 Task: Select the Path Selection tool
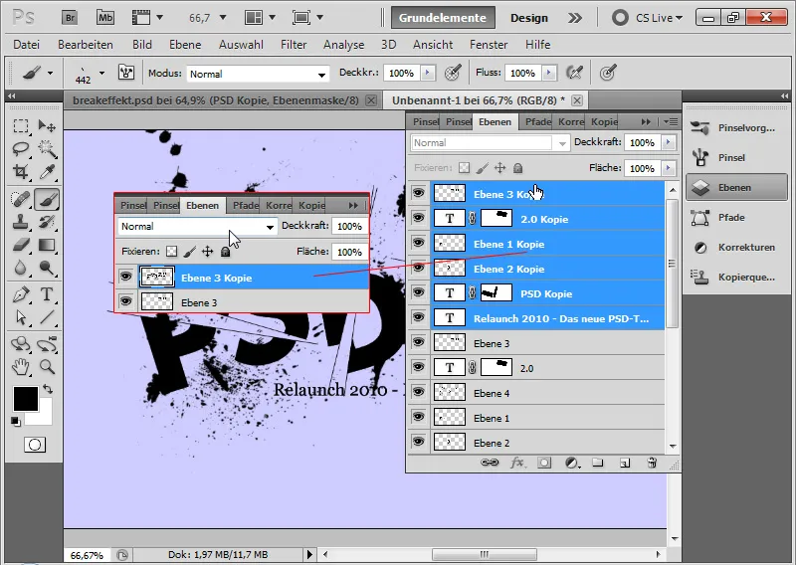tap(20, 317)
